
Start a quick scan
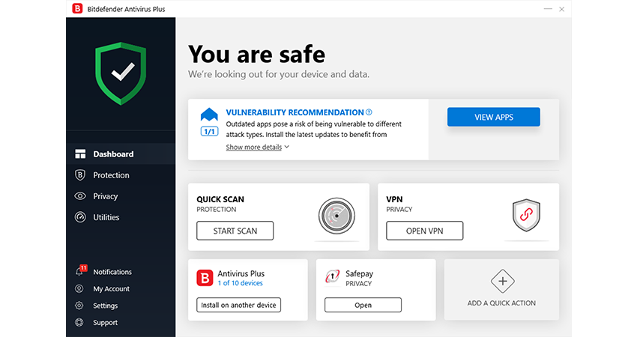point(235,231)
